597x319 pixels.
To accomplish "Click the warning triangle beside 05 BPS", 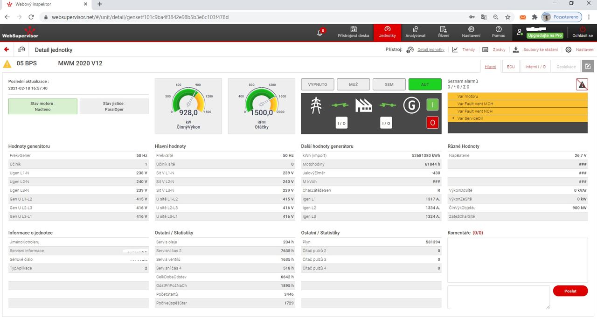I will pos(7,64).
